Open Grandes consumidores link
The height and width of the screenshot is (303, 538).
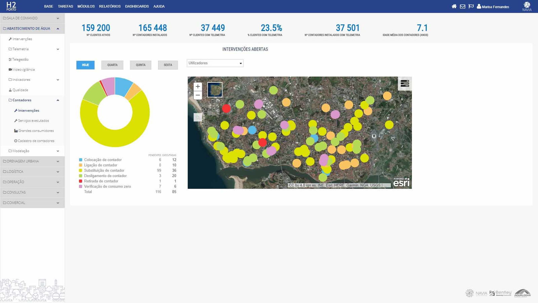[x=36, y=131]
